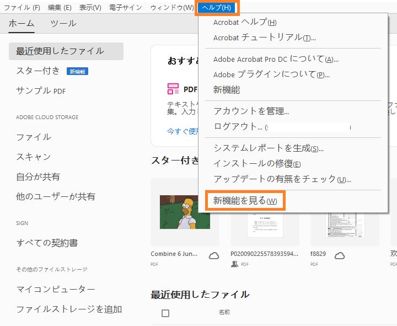Click the Combine 6 Jun... file name
This screenshot has width=397, height=326.
[174, 254]
